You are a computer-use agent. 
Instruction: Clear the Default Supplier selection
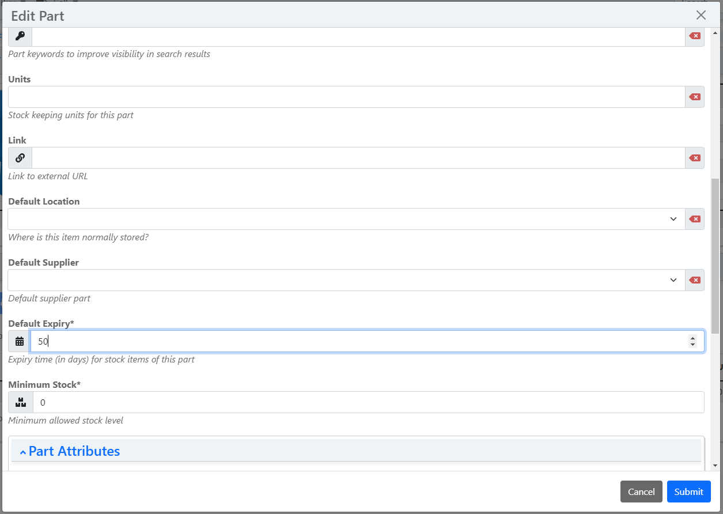pyautogui.click(x=695, y=280)
